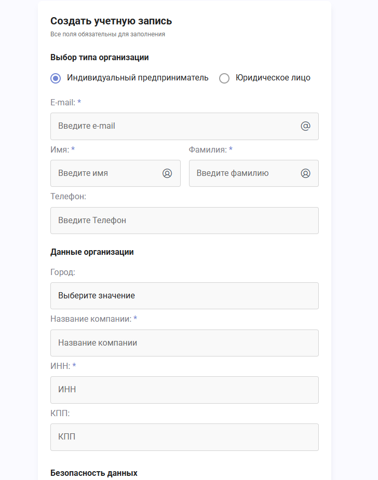Select Юридическое лицо radio button

224,78
